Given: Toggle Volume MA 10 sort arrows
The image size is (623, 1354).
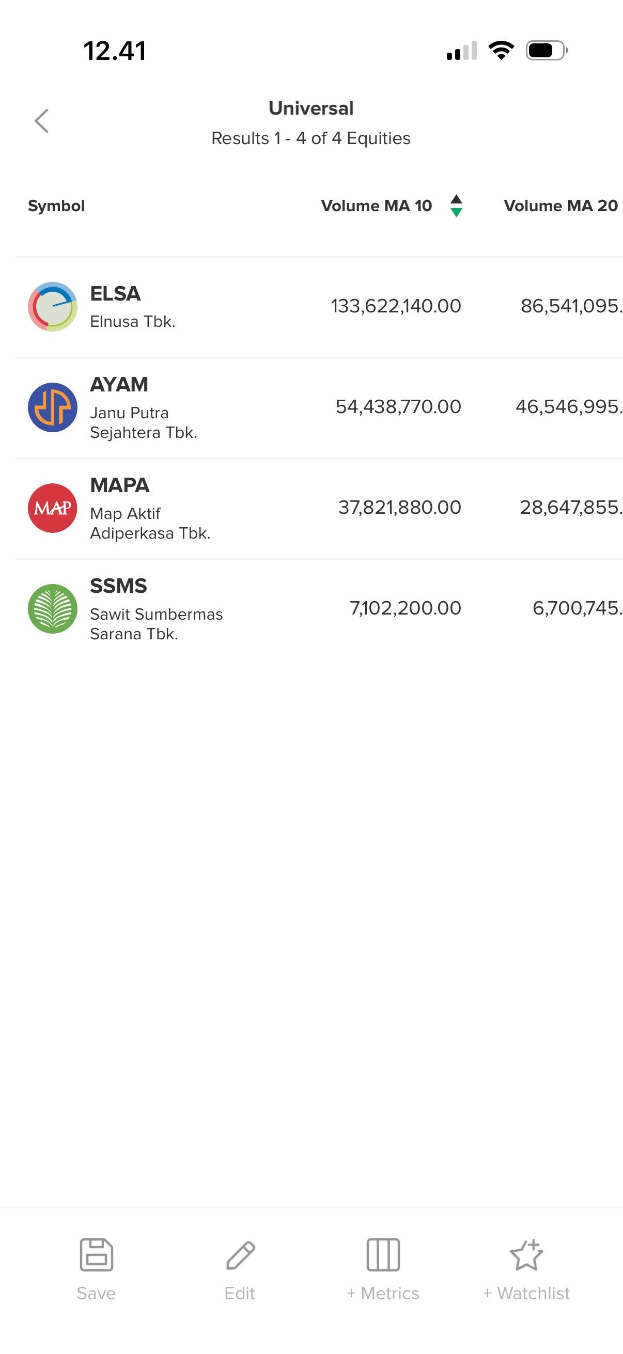Looking at the screenshot, I should click(456, 206).
